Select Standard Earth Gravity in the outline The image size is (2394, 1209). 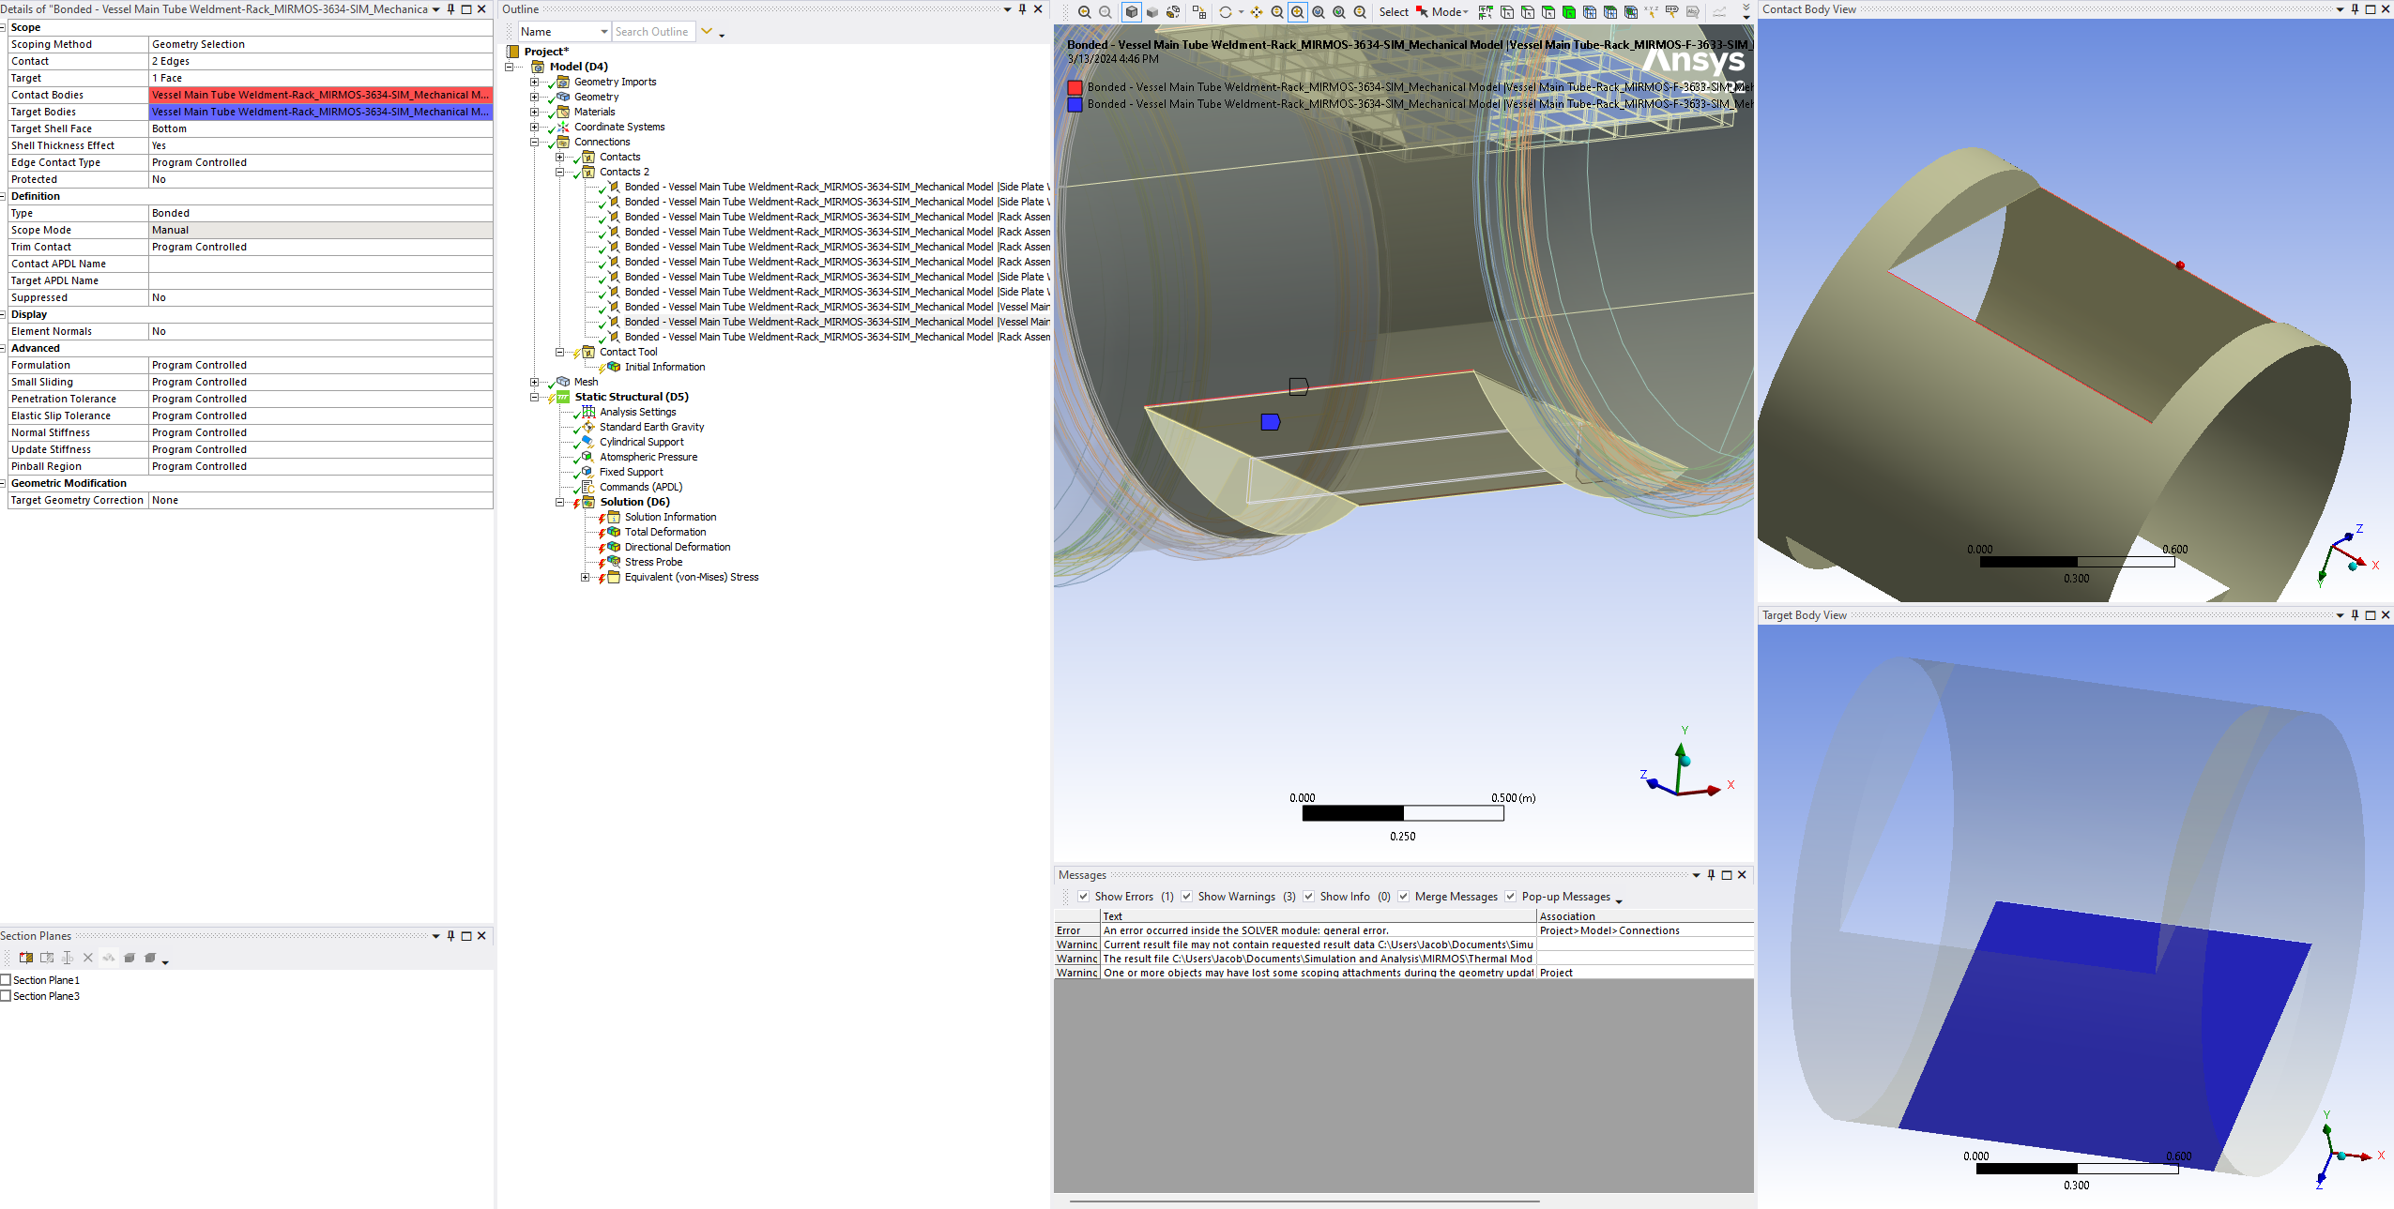[652, 428]
